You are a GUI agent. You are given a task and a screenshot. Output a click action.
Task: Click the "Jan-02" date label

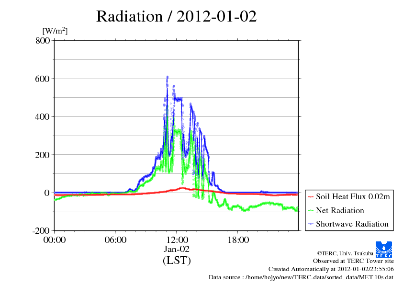[177, 250]
